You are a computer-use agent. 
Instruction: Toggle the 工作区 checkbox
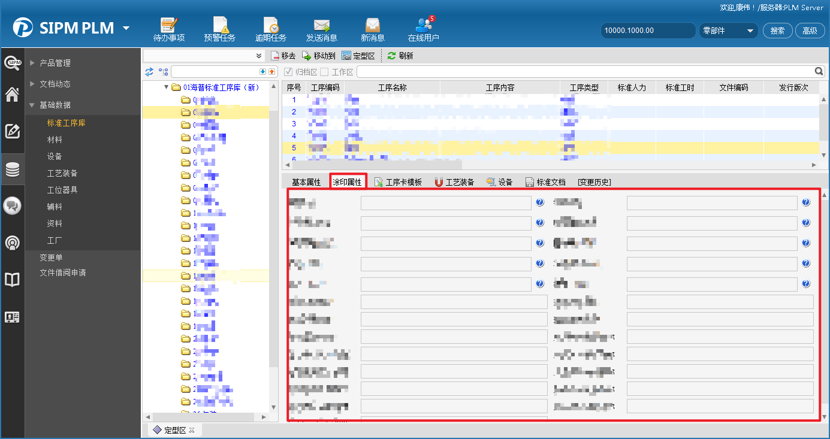[324, 72]
